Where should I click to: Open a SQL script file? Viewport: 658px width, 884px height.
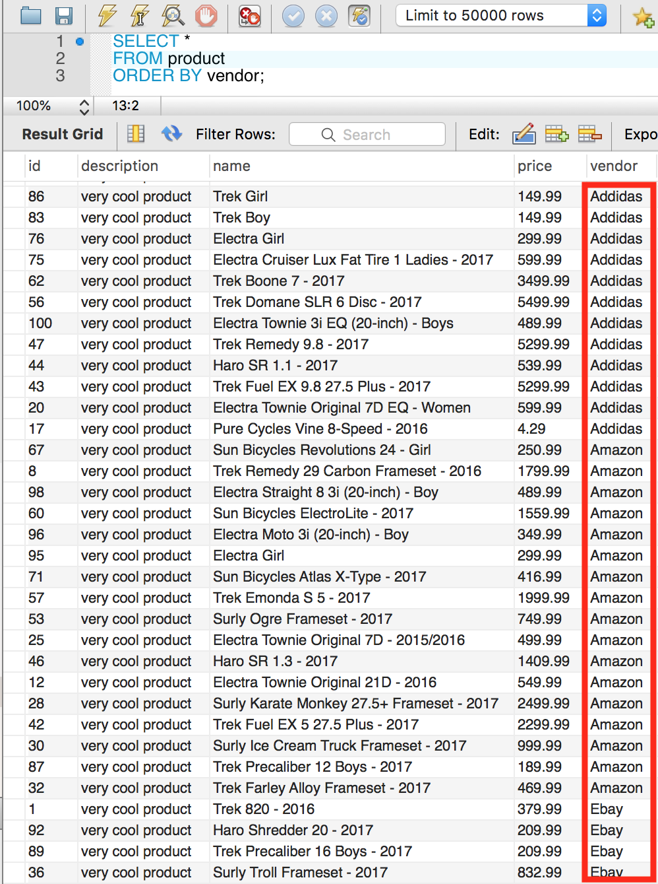pos(30,15)
